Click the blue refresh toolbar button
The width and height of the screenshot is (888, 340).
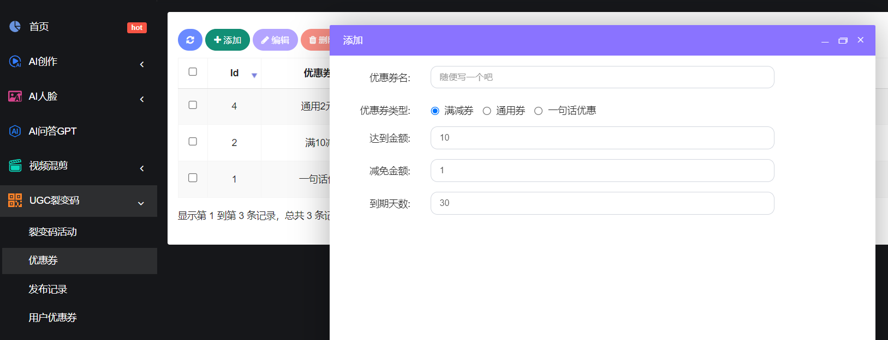pyautogui.click(x=190, y=40)
